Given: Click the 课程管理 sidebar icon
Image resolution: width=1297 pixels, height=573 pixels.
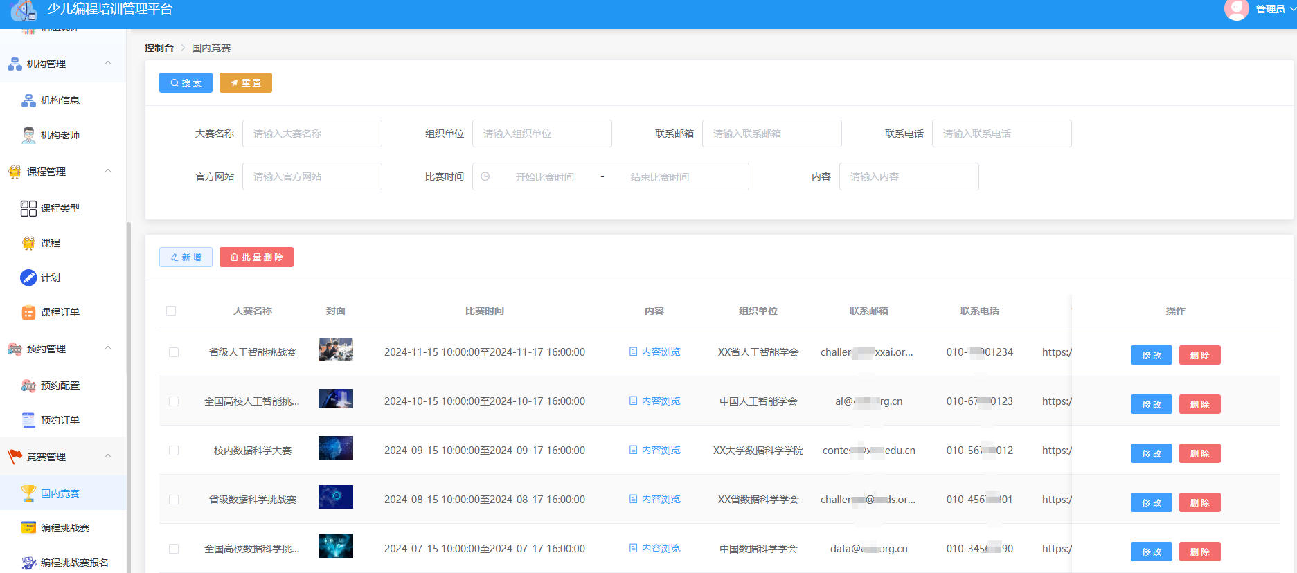Looking at the screenshot, I should coord(15,172).
